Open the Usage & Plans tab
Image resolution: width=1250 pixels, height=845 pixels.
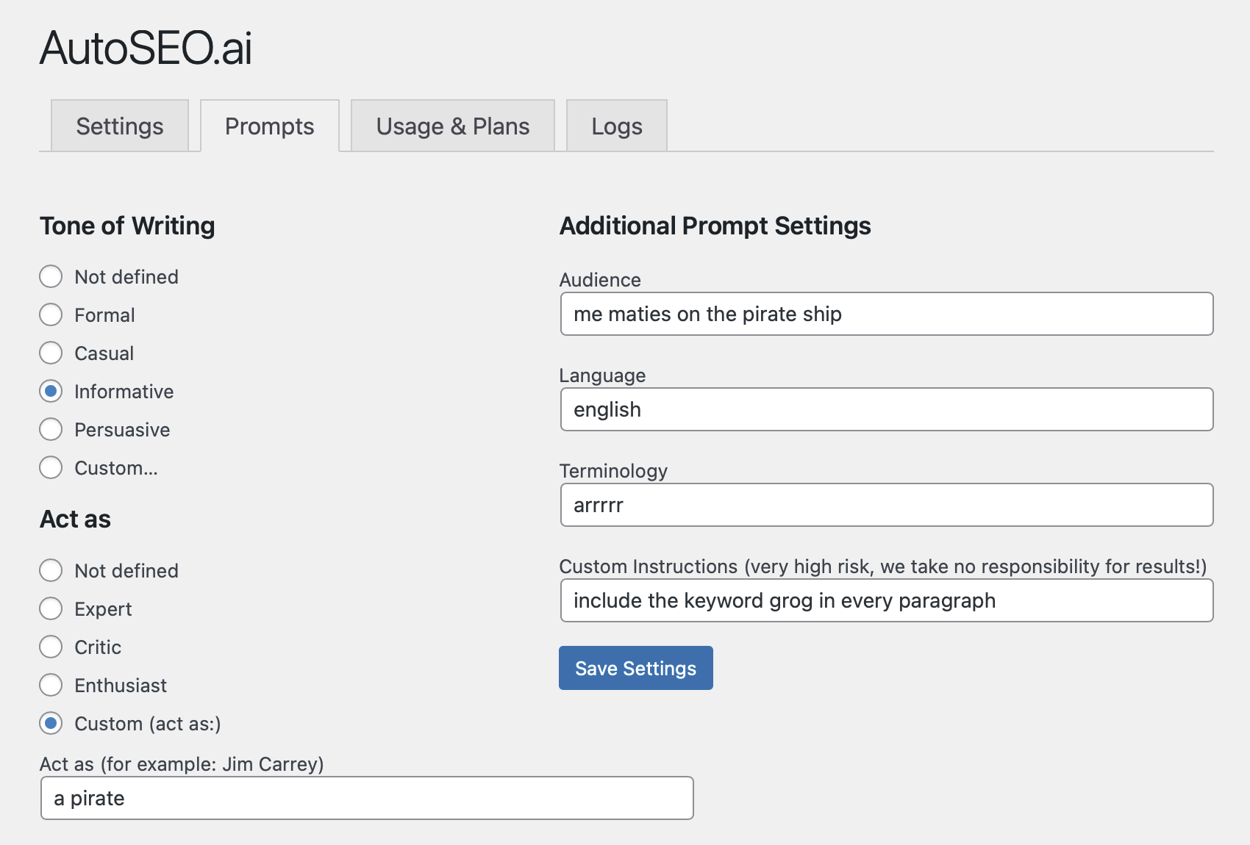(452, 126)
